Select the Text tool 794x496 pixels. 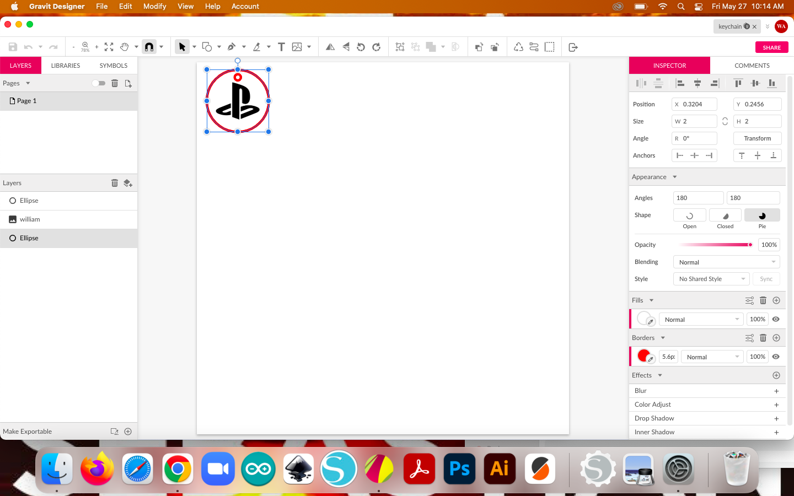coord(281,47)
